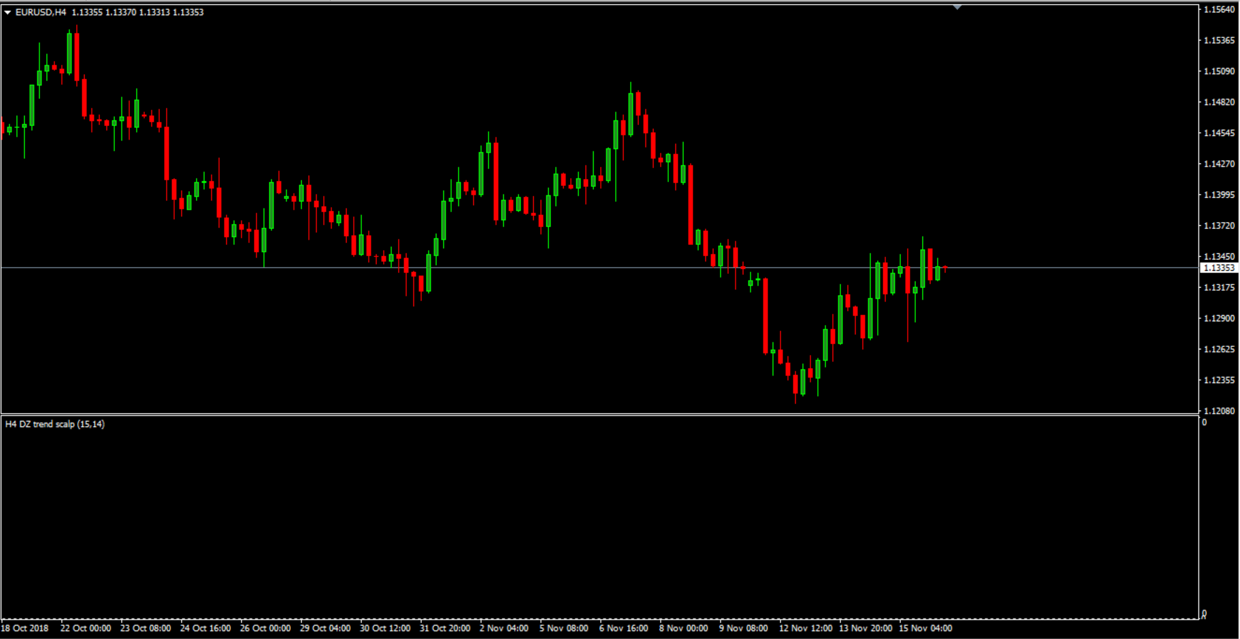Click the tall red candle after 22 Oct high
Image resolution: width=1240 pixels, height=639 pixels.
point(77,57)
